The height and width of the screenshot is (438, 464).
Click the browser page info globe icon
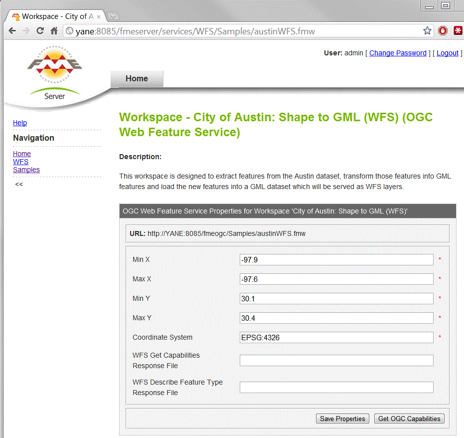point(69,31)
